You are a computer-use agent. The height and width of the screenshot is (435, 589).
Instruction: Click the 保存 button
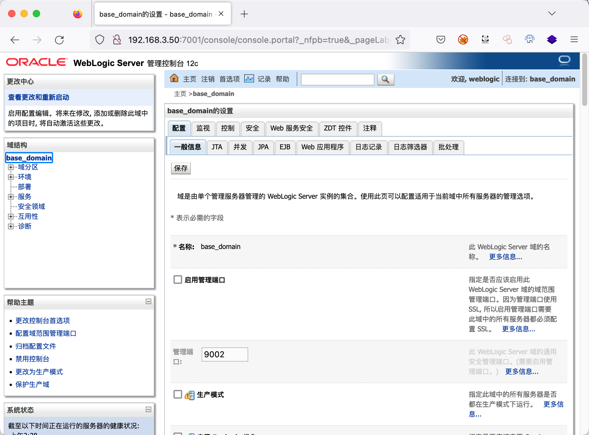181,168
